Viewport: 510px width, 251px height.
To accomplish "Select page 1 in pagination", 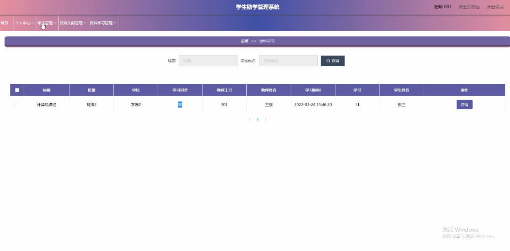I will [257, 119].
